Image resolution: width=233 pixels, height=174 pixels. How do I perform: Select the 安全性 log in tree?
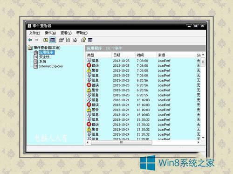(x=44, y=57)
